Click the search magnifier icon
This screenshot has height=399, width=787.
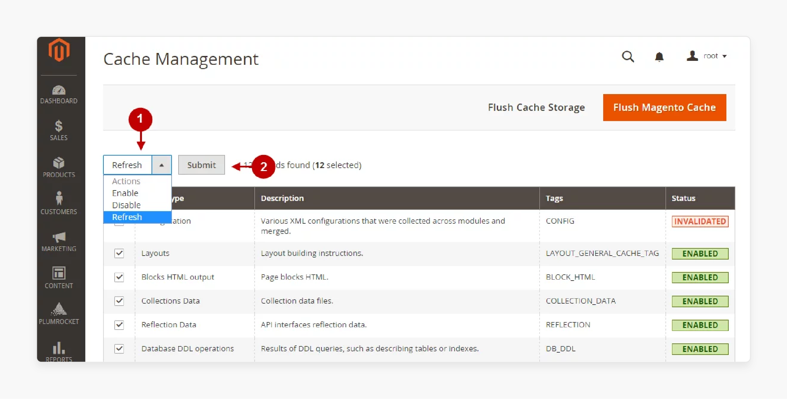(x=628, y=57)
